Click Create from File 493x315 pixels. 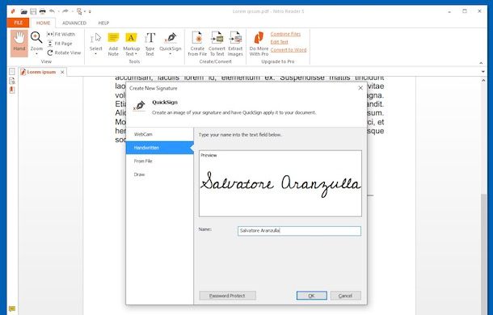(x=197, y=44)
